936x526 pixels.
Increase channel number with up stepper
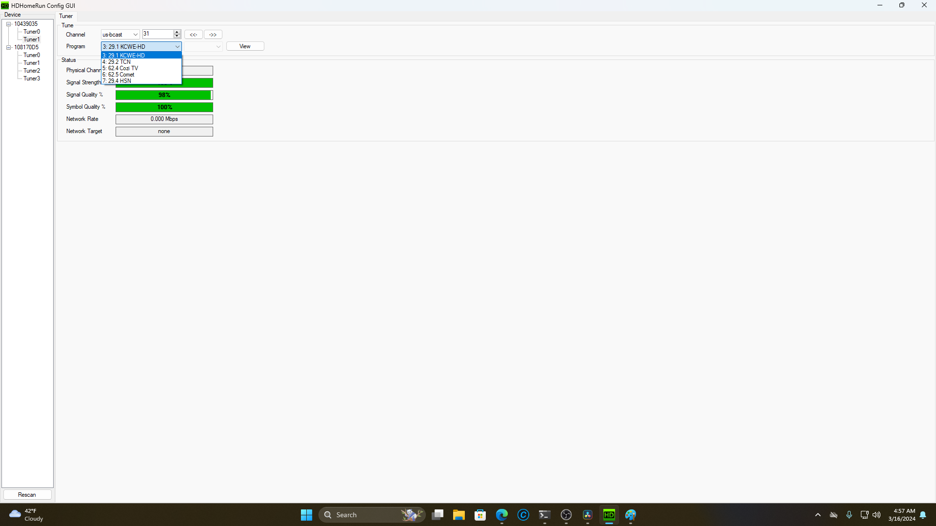coord(177,32)
